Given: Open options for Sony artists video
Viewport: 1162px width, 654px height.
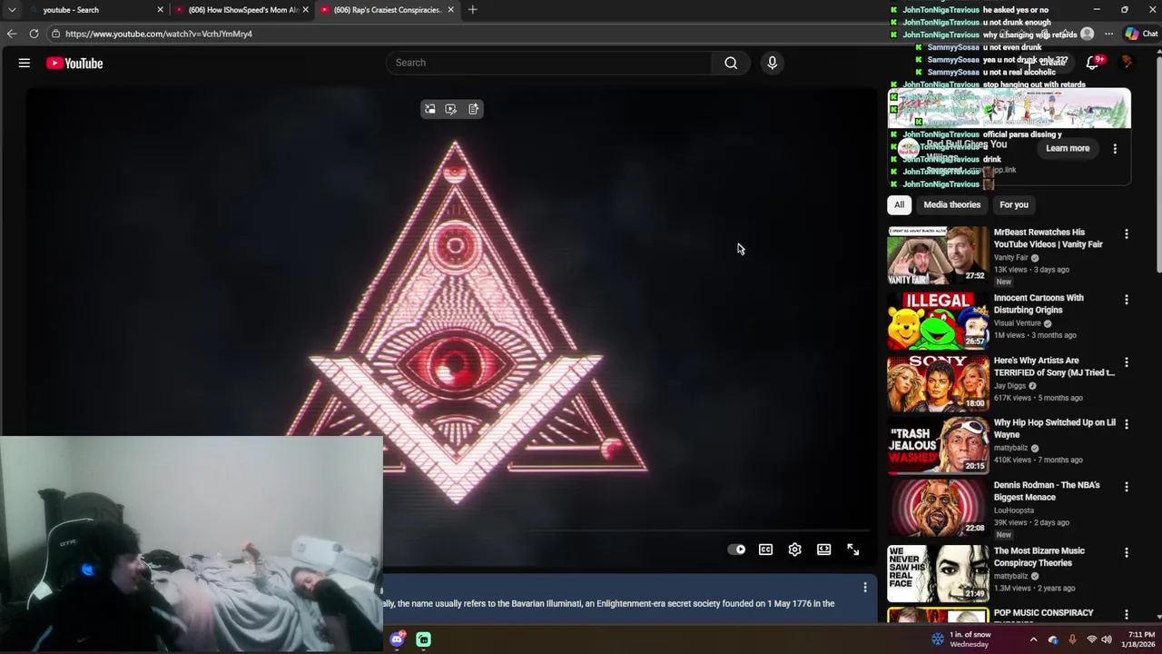Looking at the screenshot, I should click(1127, 362).
